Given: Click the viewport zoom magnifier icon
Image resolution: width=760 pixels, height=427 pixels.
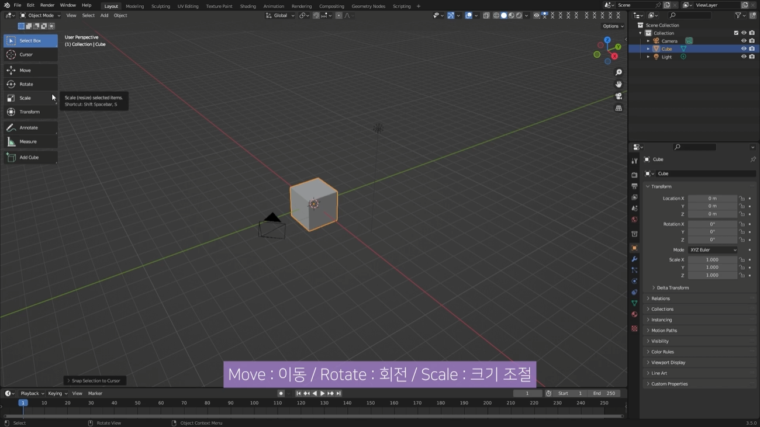Looking at the screenshot, I should tap(619, 72).
